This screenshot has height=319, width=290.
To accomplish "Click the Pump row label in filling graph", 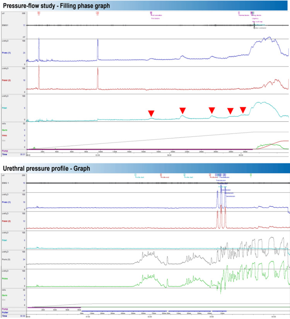I will coord(5,151).
